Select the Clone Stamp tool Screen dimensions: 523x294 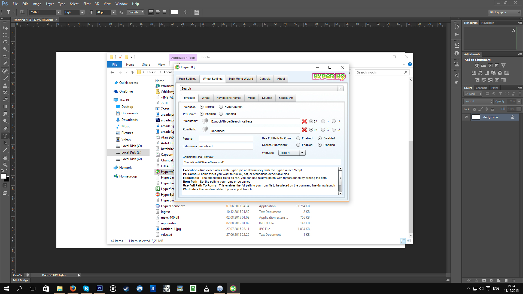(x=5, y=85)
